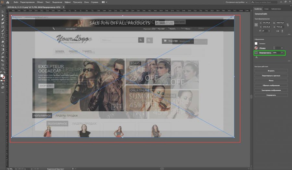Viewport: 292px width, 170px height.
Task: Click the Встроить button
Action: [271, 71]
